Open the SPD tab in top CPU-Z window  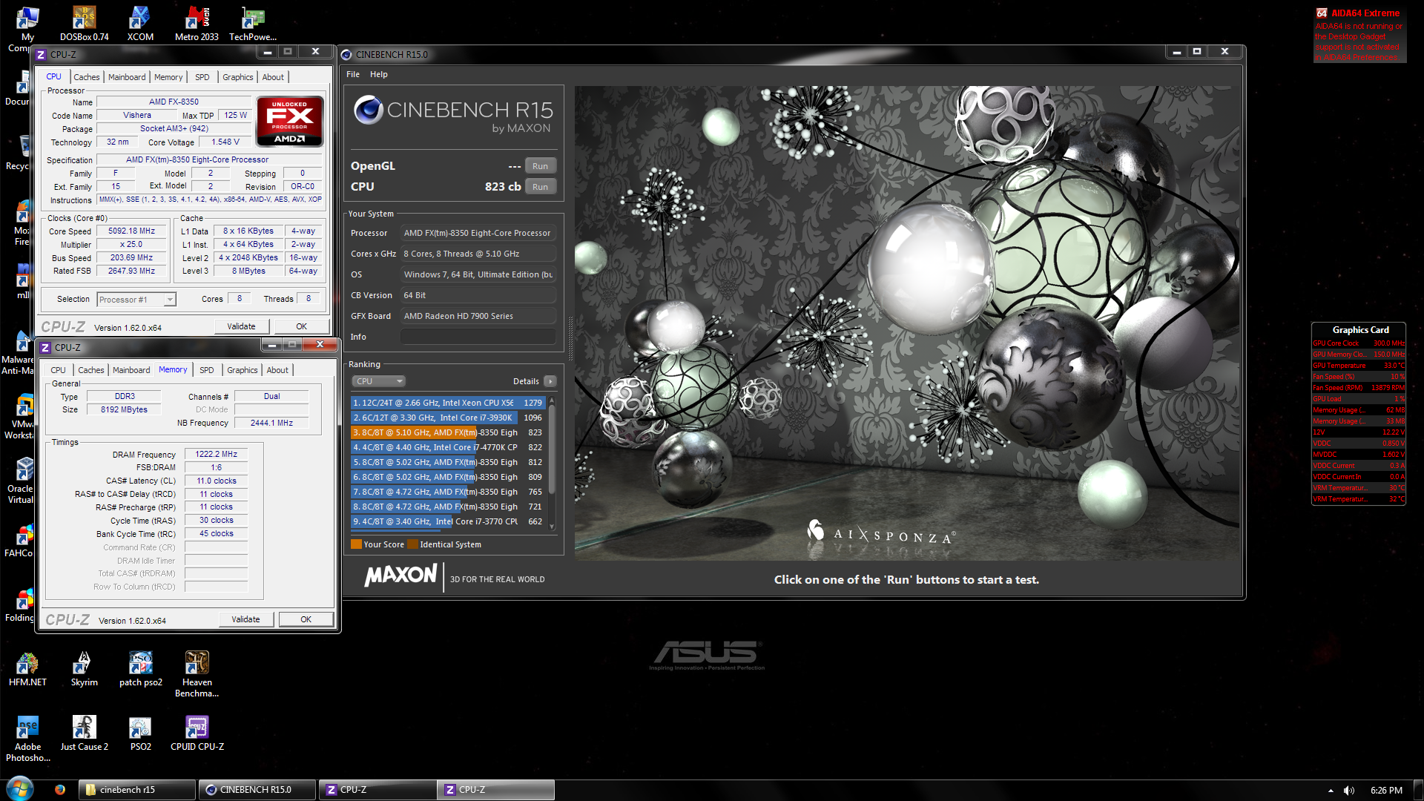coord(202,77)
